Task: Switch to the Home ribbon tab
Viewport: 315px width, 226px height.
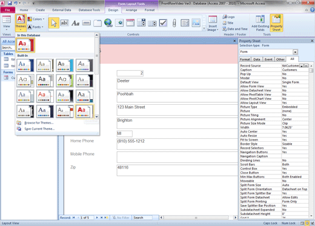Action: pyautogui.click(x=24, y=10)
